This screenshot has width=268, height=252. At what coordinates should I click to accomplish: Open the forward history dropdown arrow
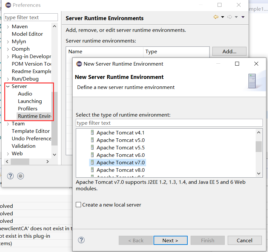[236, 17]
